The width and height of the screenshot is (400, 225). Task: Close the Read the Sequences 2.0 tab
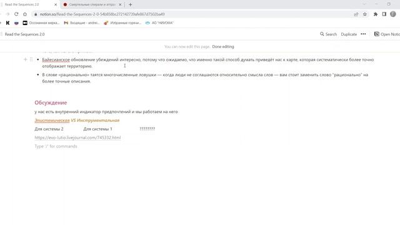56,4
